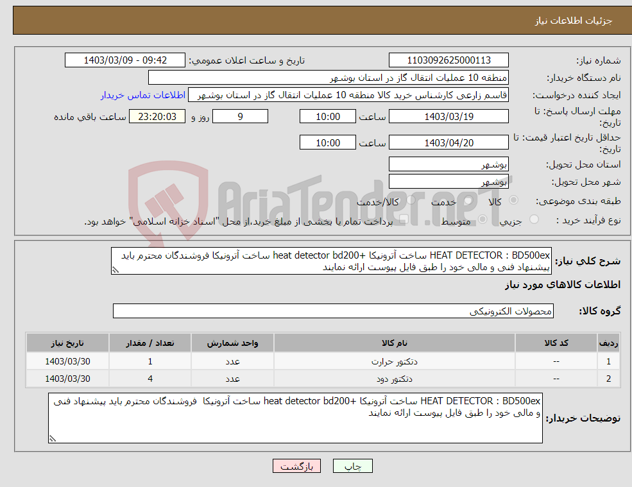Select the متوسط purchase type radio
632x487 pixels.
tap(483, 219)
